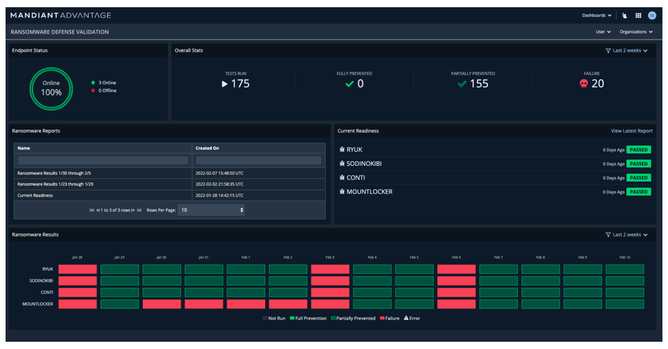668x349 pixels.
Task: Open the Last 2 weeks date filter dropdown
Action: 628,50
